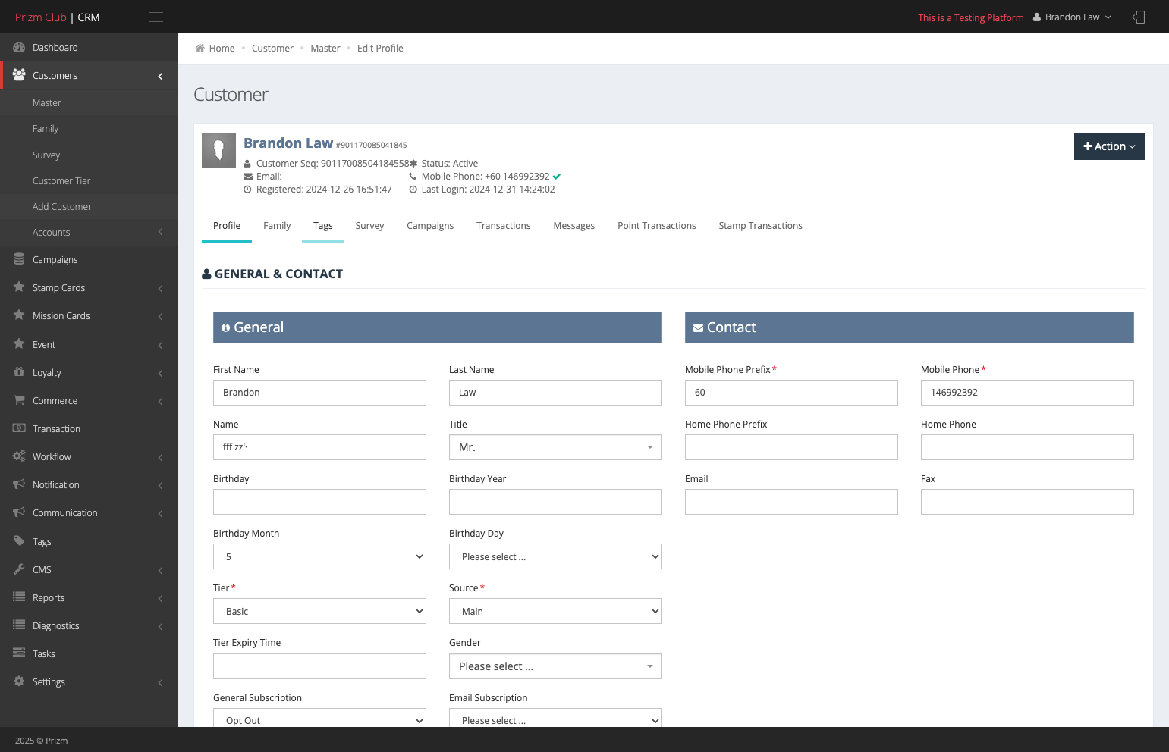Click the Home Phone Prefix input field
This screenshot has width=1169, height=752.
pyautogui.click(x=791, y=447)
